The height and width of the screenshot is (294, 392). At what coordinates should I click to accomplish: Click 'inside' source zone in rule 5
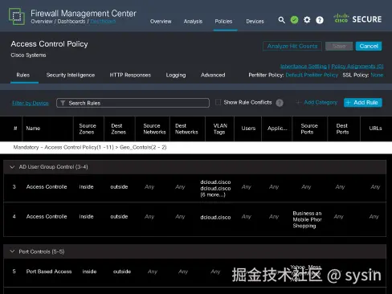(x=89, y=272)
